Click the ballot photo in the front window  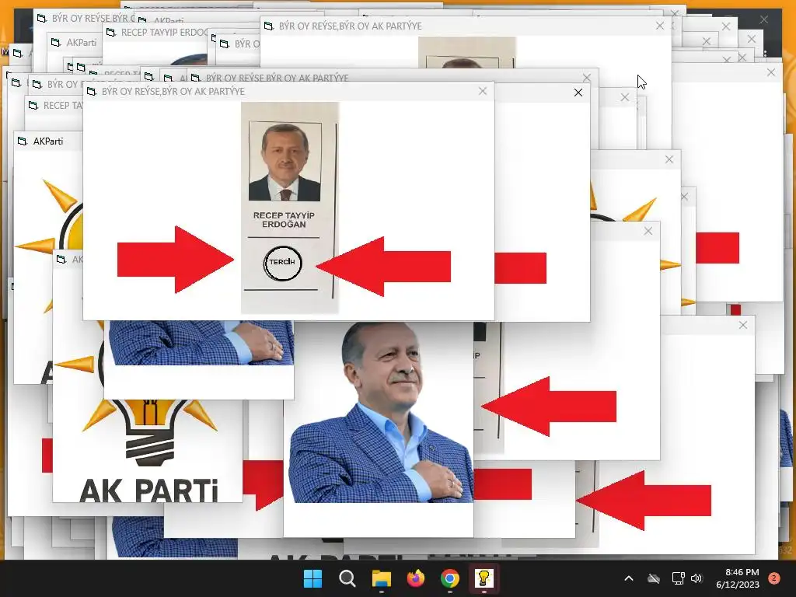tap(285, 162)
